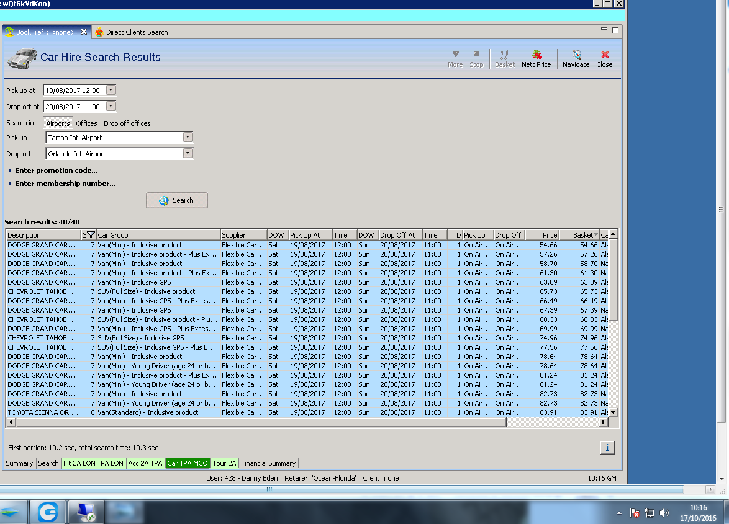Select the row priced 65.73 Chevrolet Tahoe
This screenshot has width=729, height=524.
coord(307,291)
